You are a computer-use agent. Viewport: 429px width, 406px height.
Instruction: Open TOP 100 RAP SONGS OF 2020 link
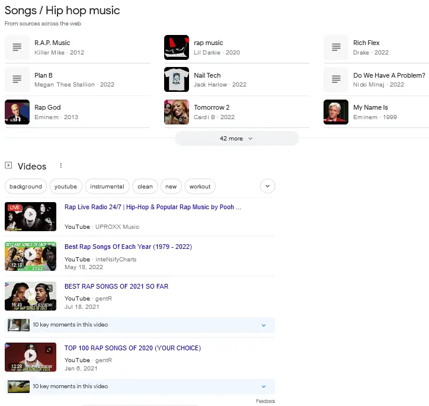click(133, 348)
